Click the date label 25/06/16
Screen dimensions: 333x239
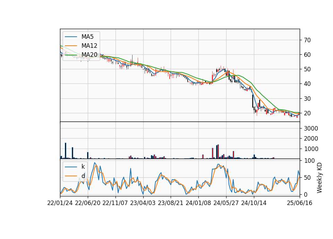click(300, 203)
